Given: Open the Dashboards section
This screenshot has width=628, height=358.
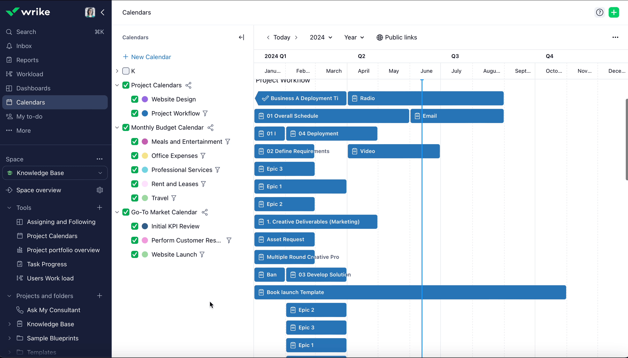Looking at the screenshot, I should click(x=32, y=88).
